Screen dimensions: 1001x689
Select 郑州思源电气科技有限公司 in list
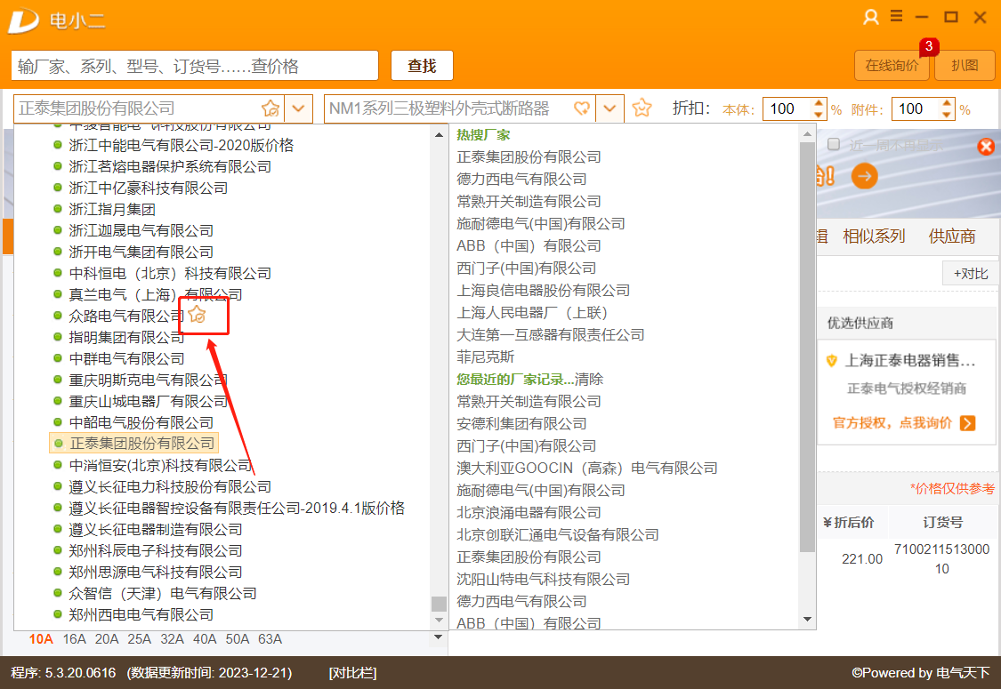[156, 573]
